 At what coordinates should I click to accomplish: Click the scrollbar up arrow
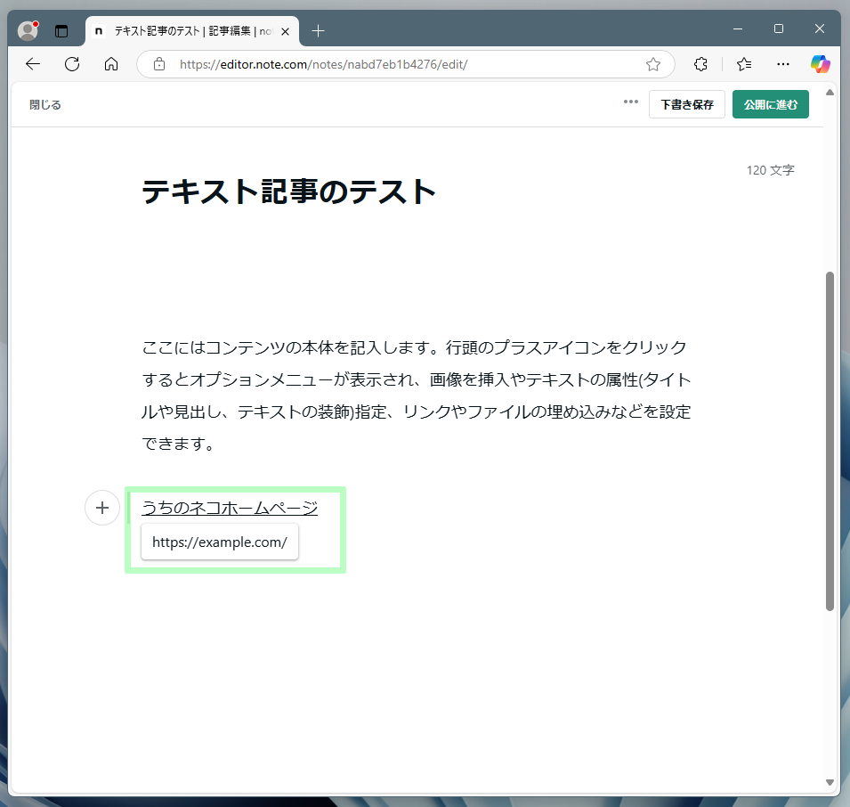830,93
